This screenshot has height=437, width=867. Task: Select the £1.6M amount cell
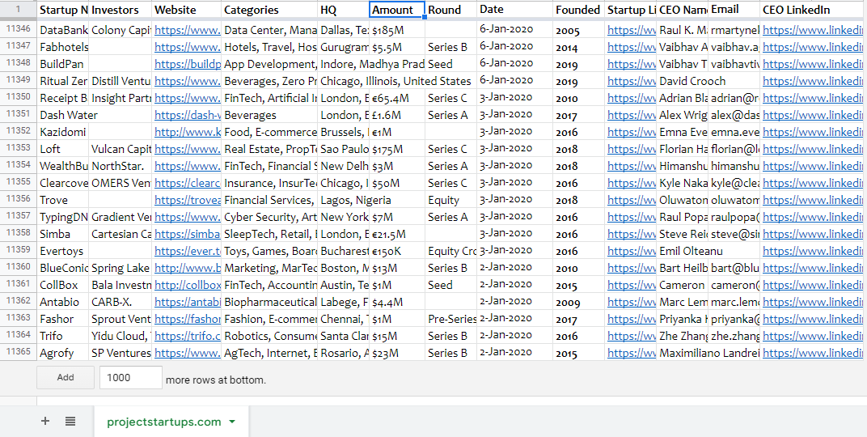[397, 116]
